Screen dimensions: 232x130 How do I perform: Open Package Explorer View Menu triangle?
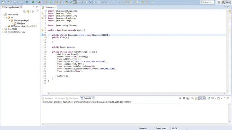click(x=38, y=11)
